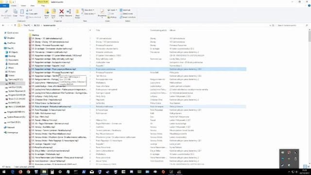Open OneDrive in the navigation pane
The height and width of the screenshot is (175, 311).
[10, 43]
